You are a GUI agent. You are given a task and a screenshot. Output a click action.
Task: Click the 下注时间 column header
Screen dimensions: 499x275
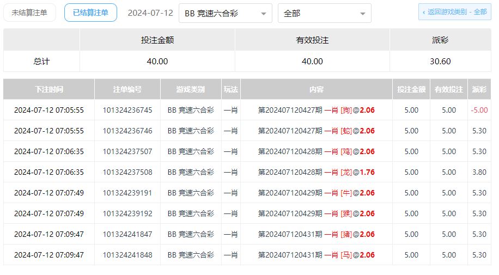point(49,89)
